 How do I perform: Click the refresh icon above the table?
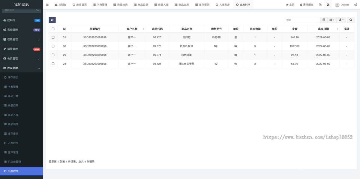point(52,20)
